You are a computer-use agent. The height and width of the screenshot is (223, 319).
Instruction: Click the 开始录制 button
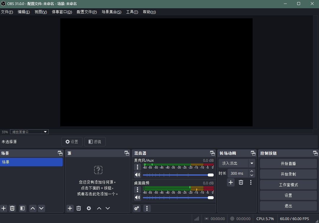click(x=288, y=174)
